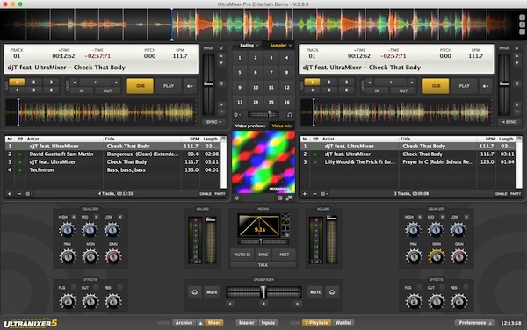Click sampler headphone preview icon
The height and width of the screenshot is (330, 527).
click(x=289, y=115)
